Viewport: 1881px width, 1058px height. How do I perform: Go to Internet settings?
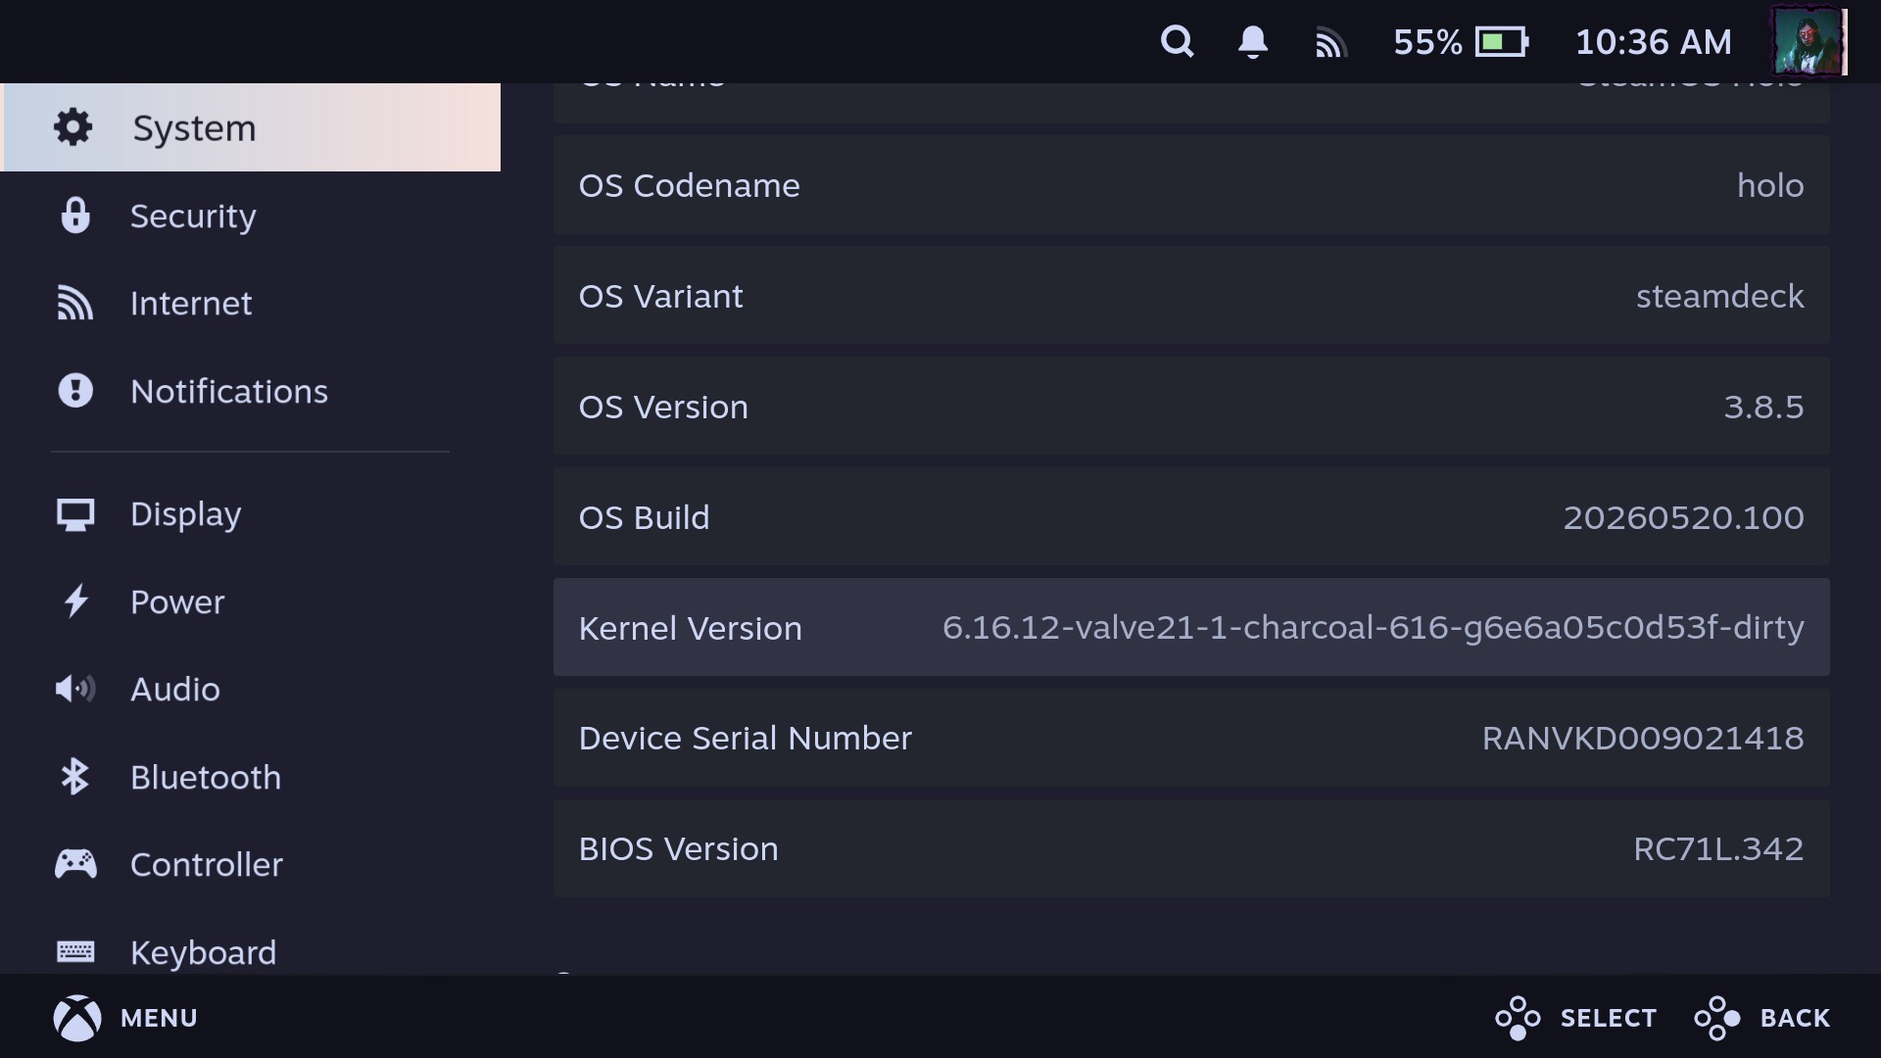click(251, 304)
